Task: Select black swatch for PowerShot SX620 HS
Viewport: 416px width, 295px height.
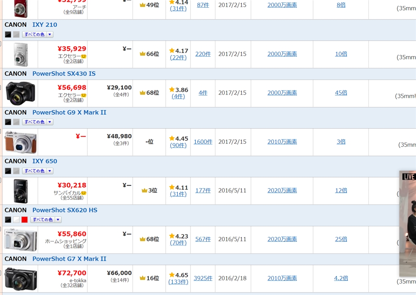Action: point(8,220)
